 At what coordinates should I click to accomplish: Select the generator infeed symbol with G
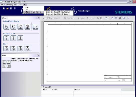[20, 27]
